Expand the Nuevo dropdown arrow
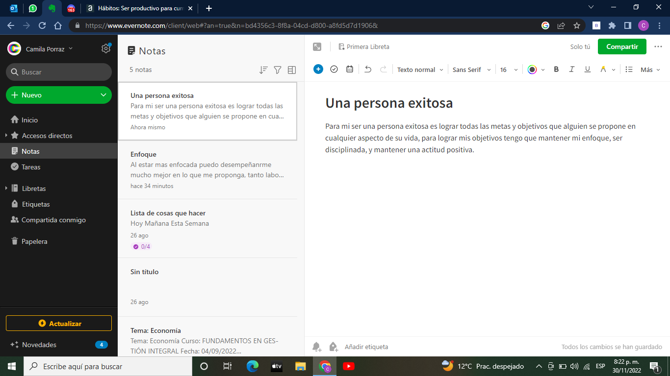Image resolution: width=670 pixels, height=376 pixels. [x=103, y=95]
